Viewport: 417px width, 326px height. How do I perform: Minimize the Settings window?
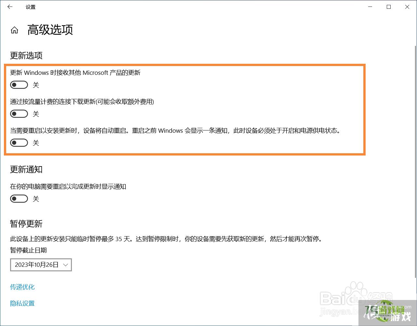pyautogui.click(x=370, y=7)
